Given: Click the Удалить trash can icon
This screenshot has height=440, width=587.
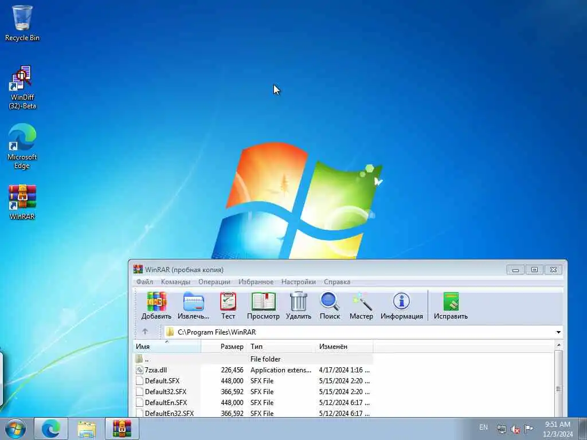Looking at the screenshot, I should point(298,306).
